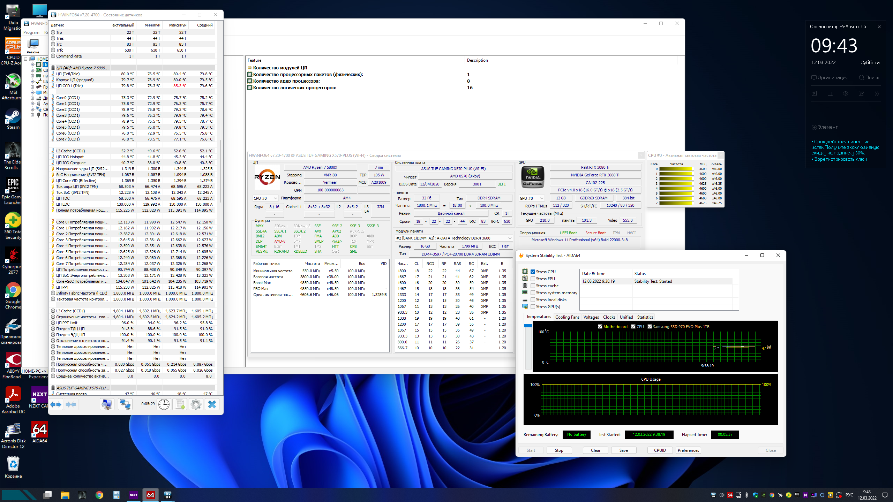Click the Google Chrome icon in the taskbar
893x502 pixels.
click(99, 495)
